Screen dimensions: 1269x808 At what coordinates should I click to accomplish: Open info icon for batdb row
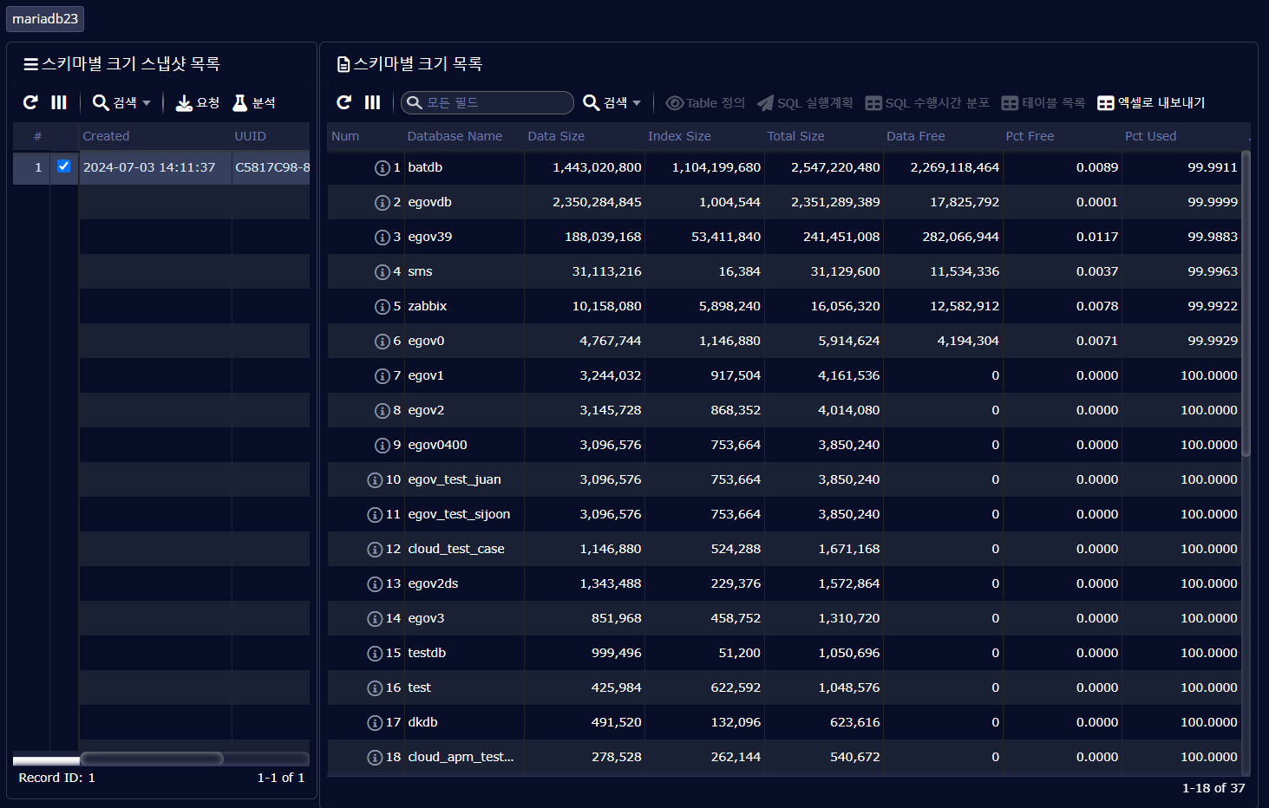tap(382, 168)
